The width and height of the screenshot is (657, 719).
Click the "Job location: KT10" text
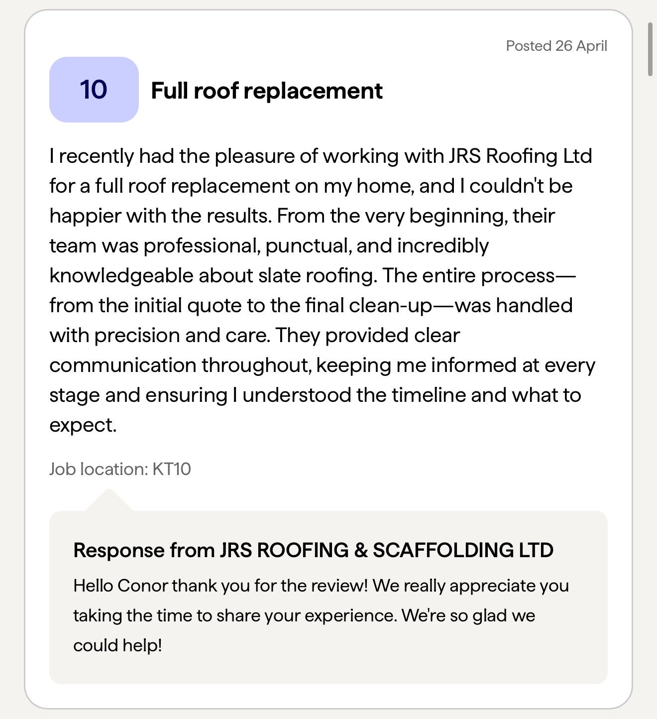click(x=120, y=469)
